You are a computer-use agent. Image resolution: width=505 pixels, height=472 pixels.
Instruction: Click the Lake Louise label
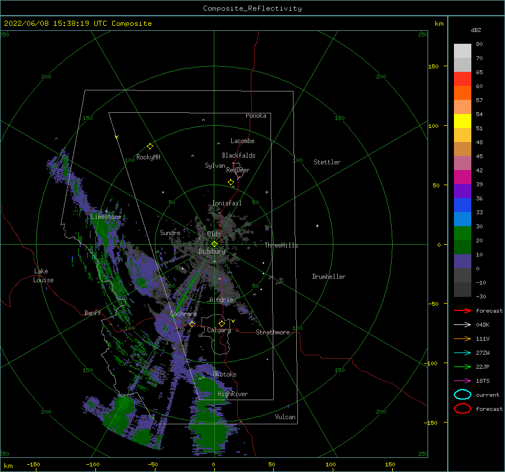43,276
